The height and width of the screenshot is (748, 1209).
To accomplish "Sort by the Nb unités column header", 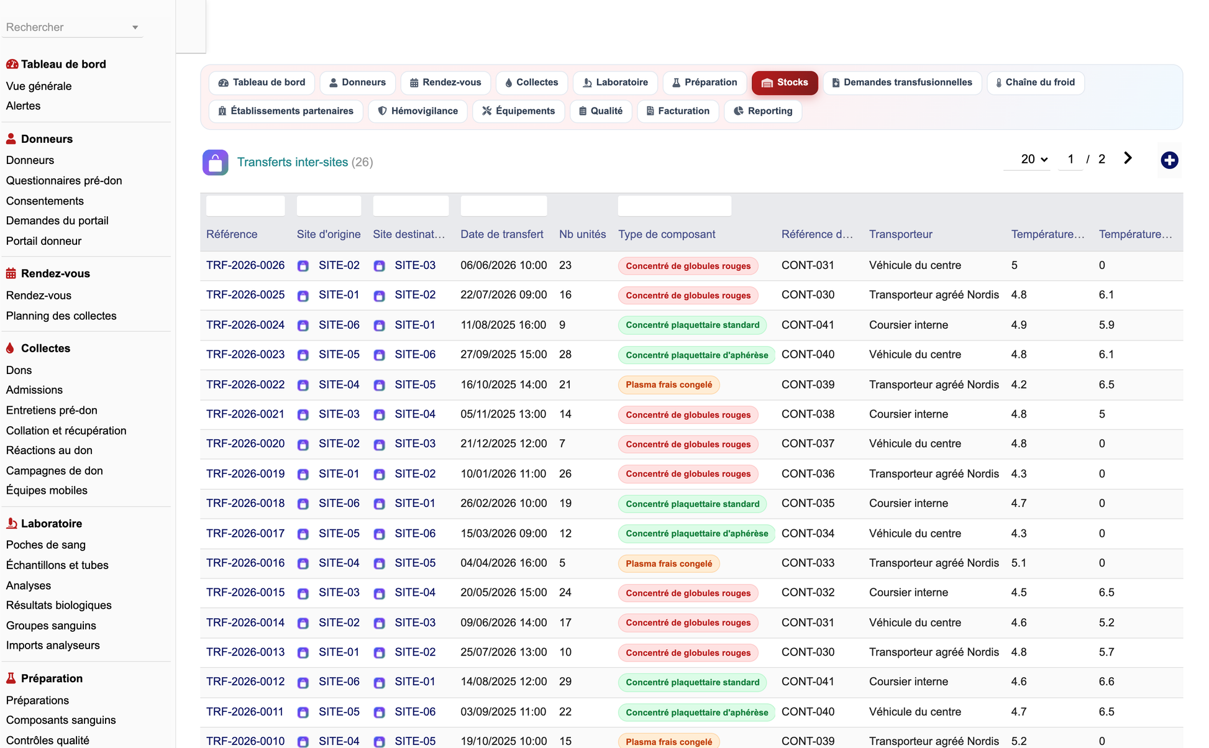I will click(582, 234).
